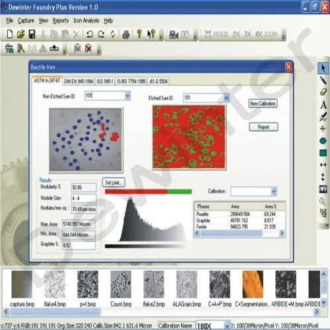Expand the Etched Sam ID dropdown
The image size is (330, 330).
pyautogui.click(x=226, y=98)
